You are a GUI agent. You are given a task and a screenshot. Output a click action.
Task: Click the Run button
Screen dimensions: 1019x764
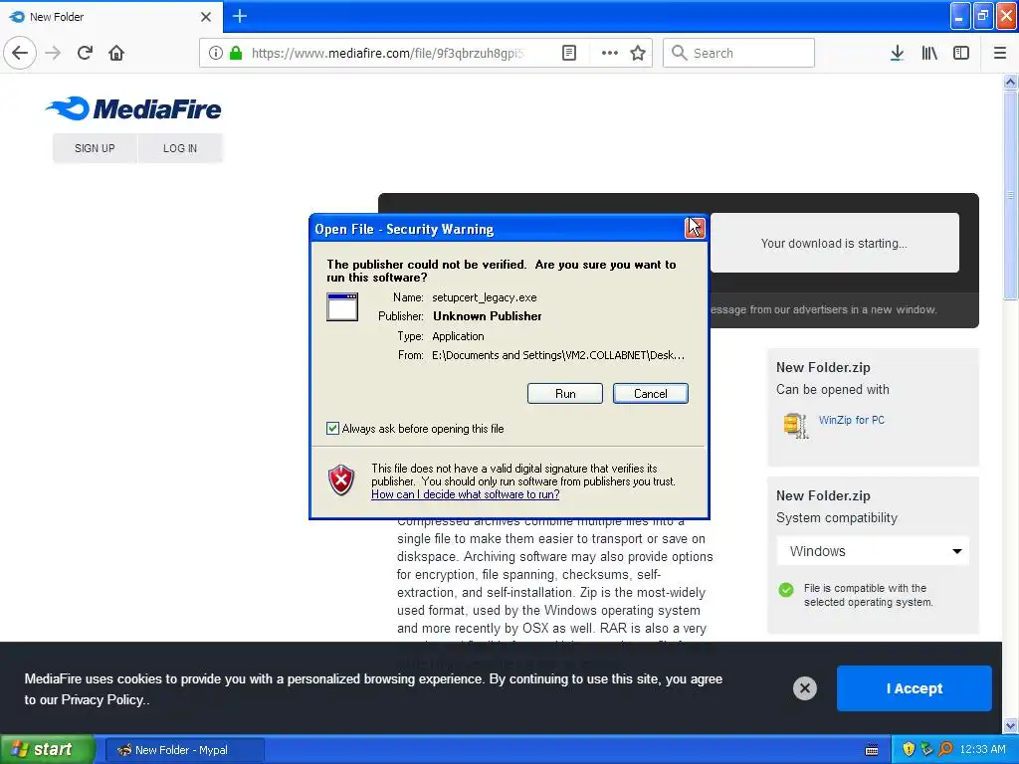[565, 393]
